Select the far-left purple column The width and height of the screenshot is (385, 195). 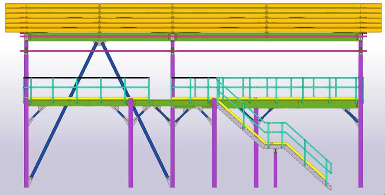(x=26, y=143)
